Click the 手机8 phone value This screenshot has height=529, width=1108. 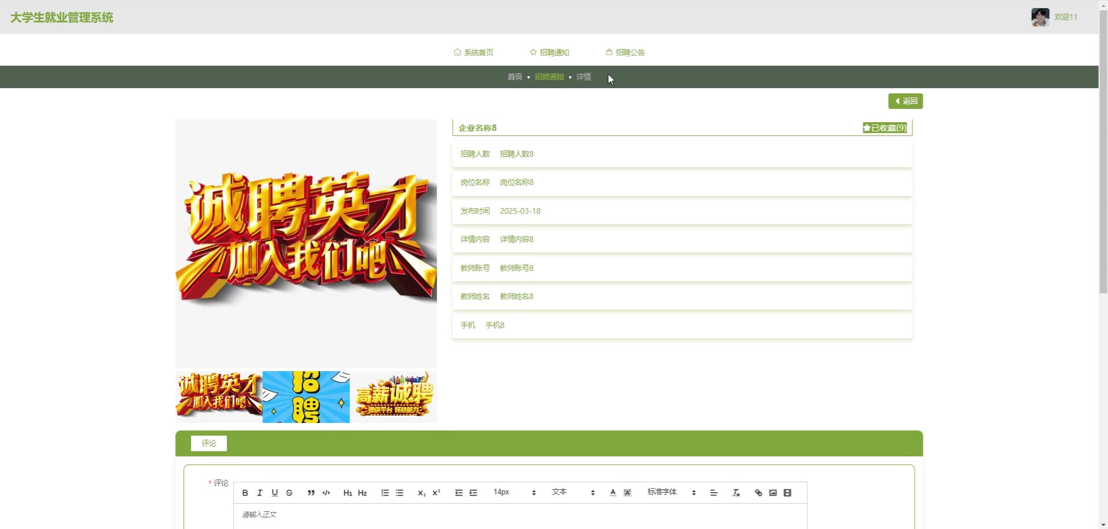495,325
